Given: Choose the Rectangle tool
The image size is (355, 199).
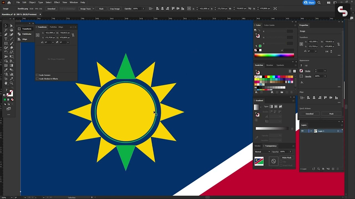Looking at the screenshot, I should coord(6,43).
